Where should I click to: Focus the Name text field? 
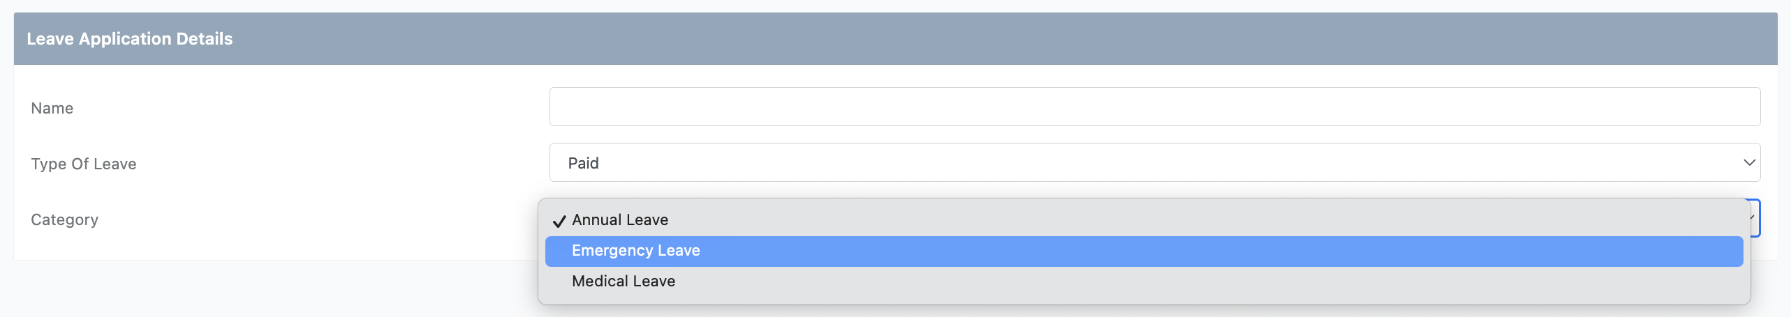1155,107
